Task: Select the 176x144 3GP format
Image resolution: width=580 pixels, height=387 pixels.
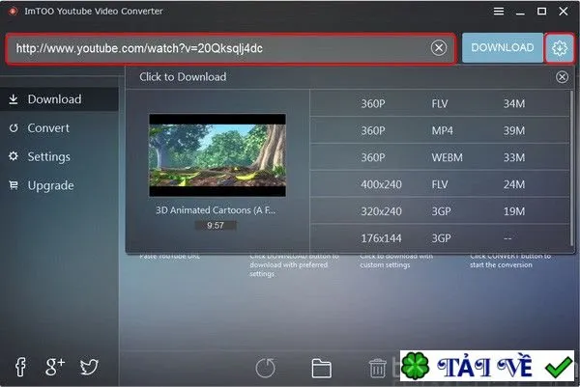Action: click(440, 238)
